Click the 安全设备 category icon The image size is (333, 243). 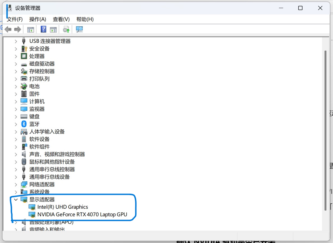coord(24,49)
